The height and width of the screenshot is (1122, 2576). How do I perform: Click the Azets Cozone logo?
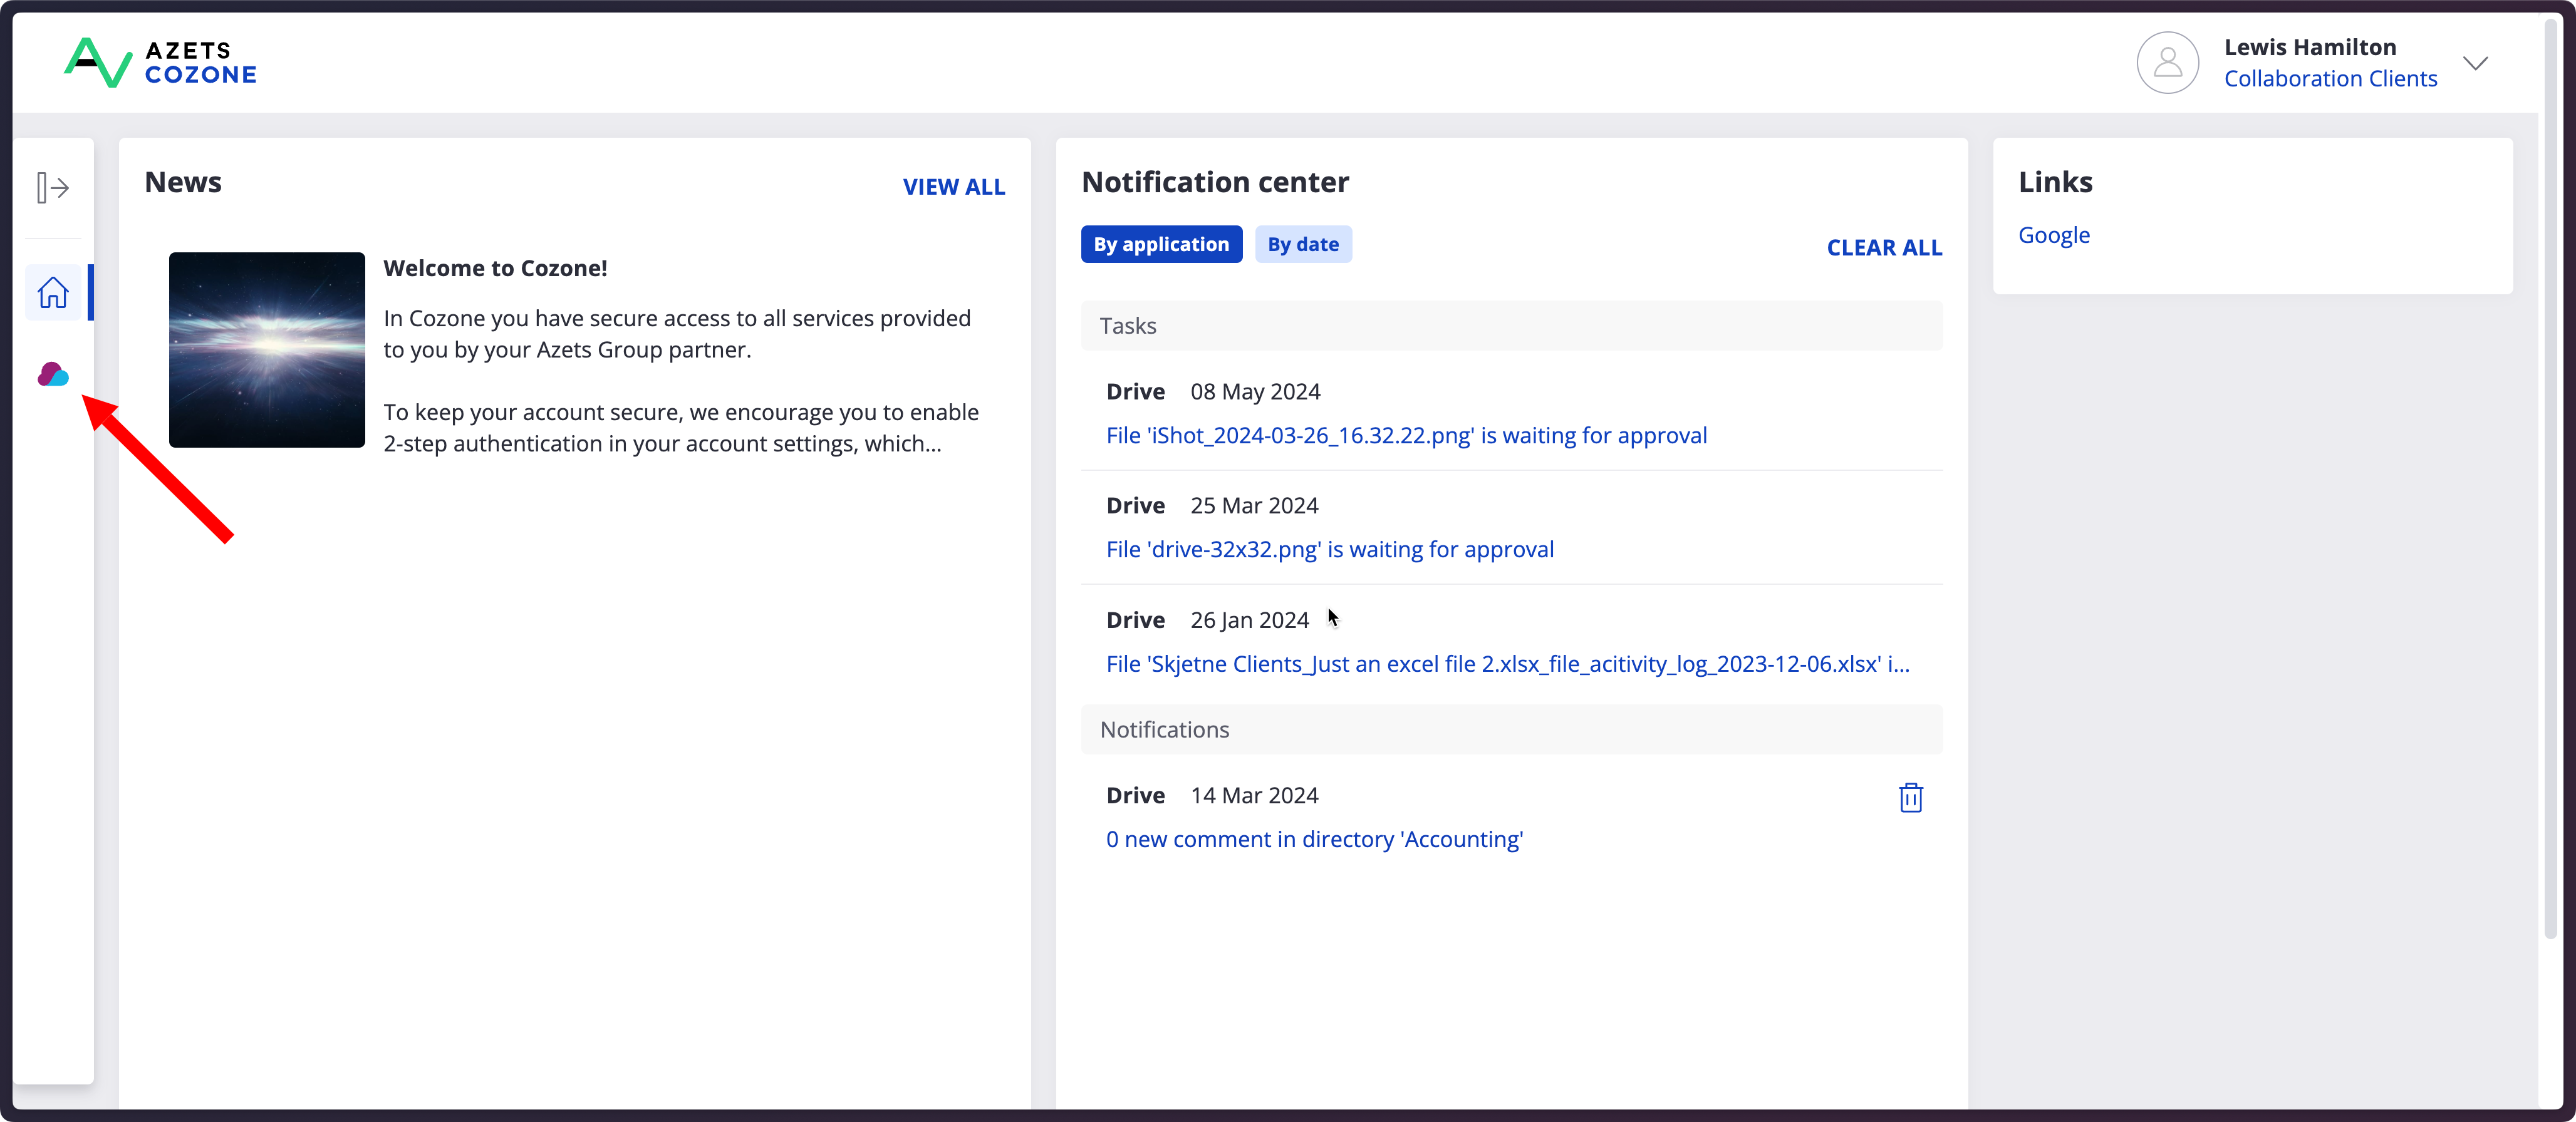(x=160, y=63)
